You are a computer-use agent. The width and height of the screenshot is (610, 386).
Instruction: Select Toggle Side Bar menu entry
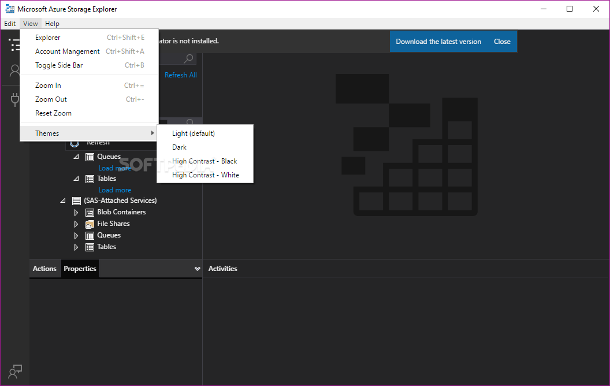pyautogui.click(x=89, y=65)
